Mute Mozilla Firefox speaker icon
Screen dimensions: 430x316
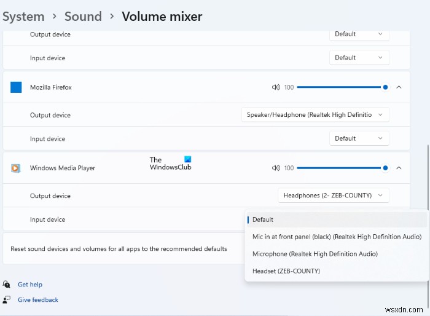point(276,87)
